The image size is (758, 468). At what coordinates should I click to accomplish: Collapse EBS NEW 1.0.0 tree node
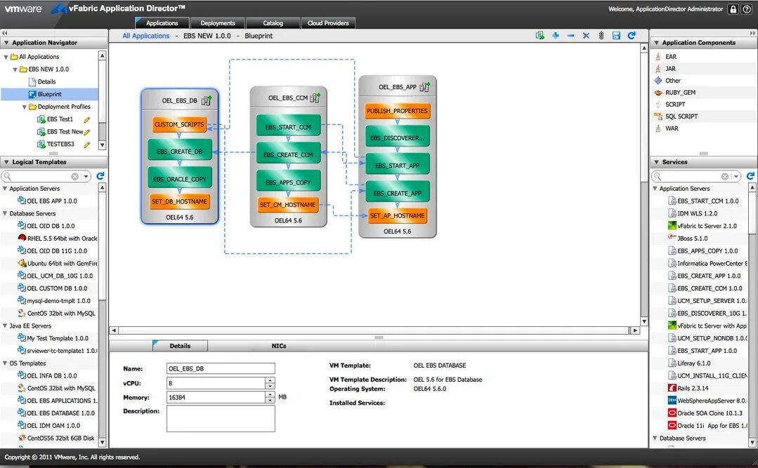[15, 69]
